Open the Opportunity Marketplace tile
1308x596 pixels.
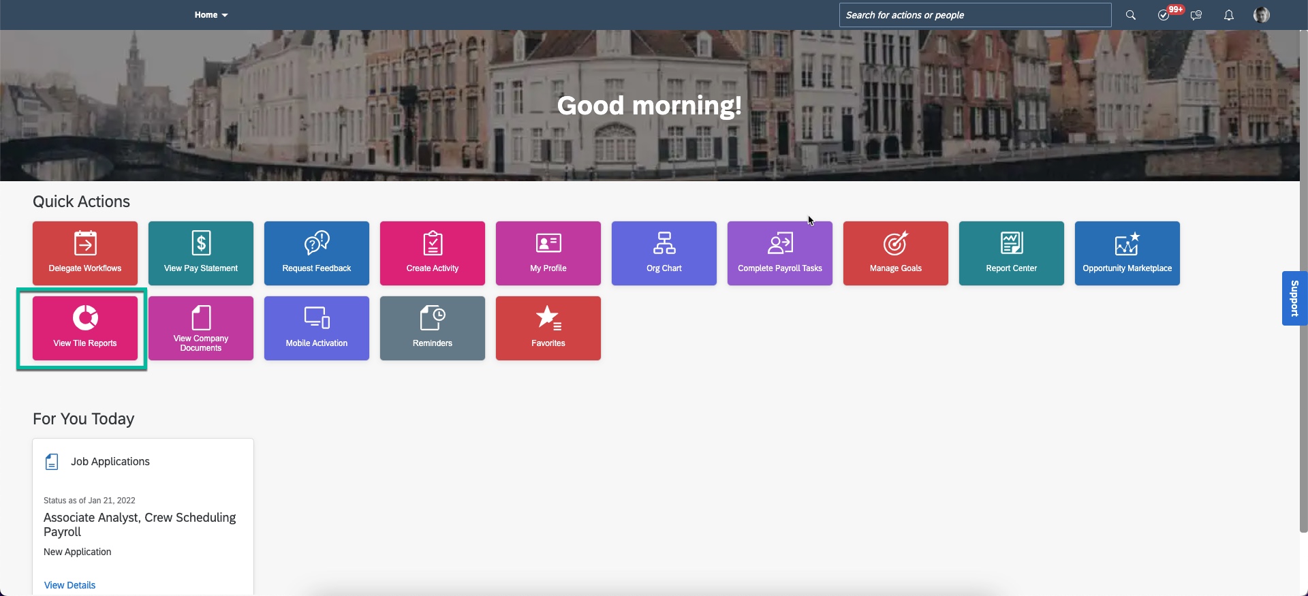click(1127, 253)
